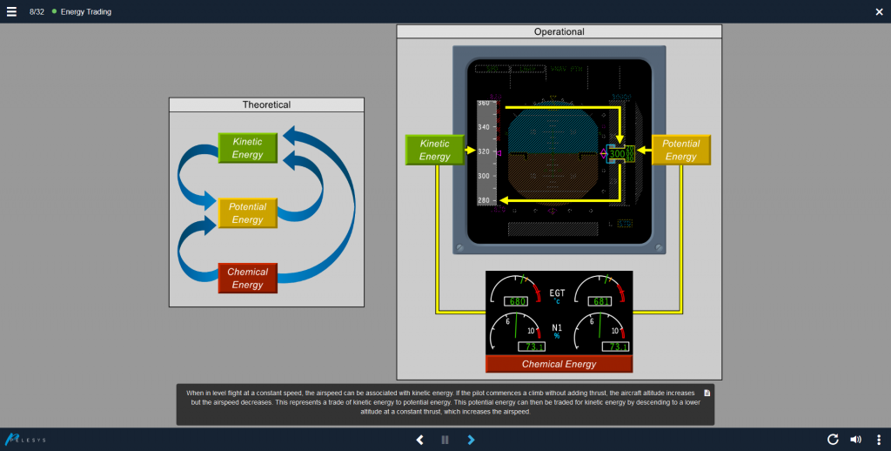Pause the lesson playback
The width and height of the screenshot is (891, 451).
445,440
